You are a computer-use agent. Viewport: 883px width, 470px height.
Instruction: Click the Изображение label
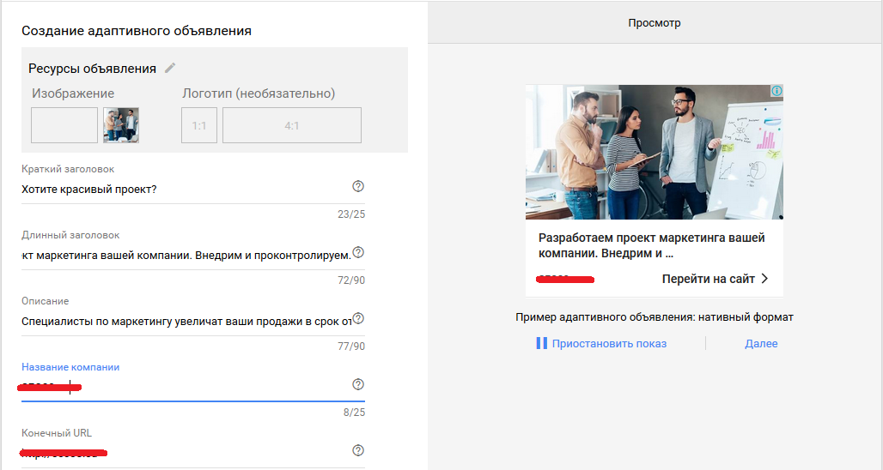pos(73,93)
